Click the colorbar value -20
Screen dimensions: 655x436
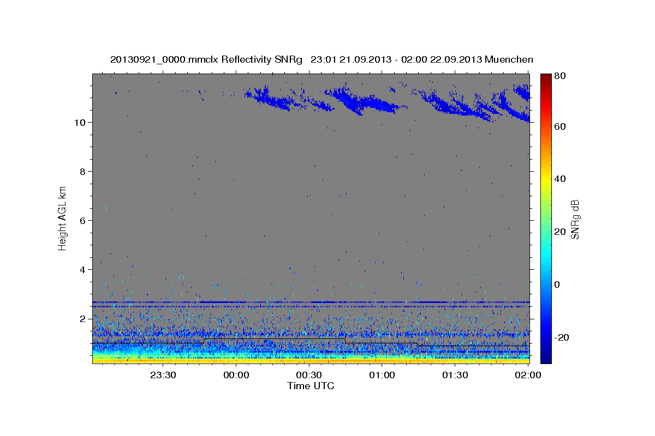coord(561,337)
